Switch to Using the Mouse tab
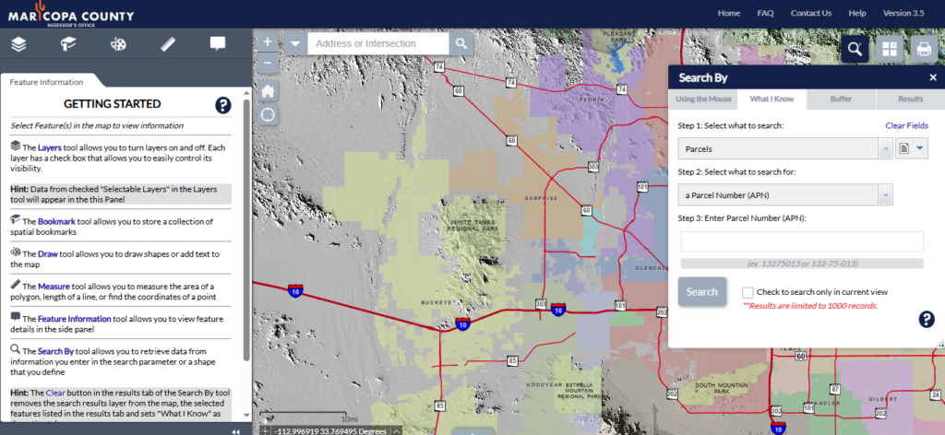 tap(703, 99)
